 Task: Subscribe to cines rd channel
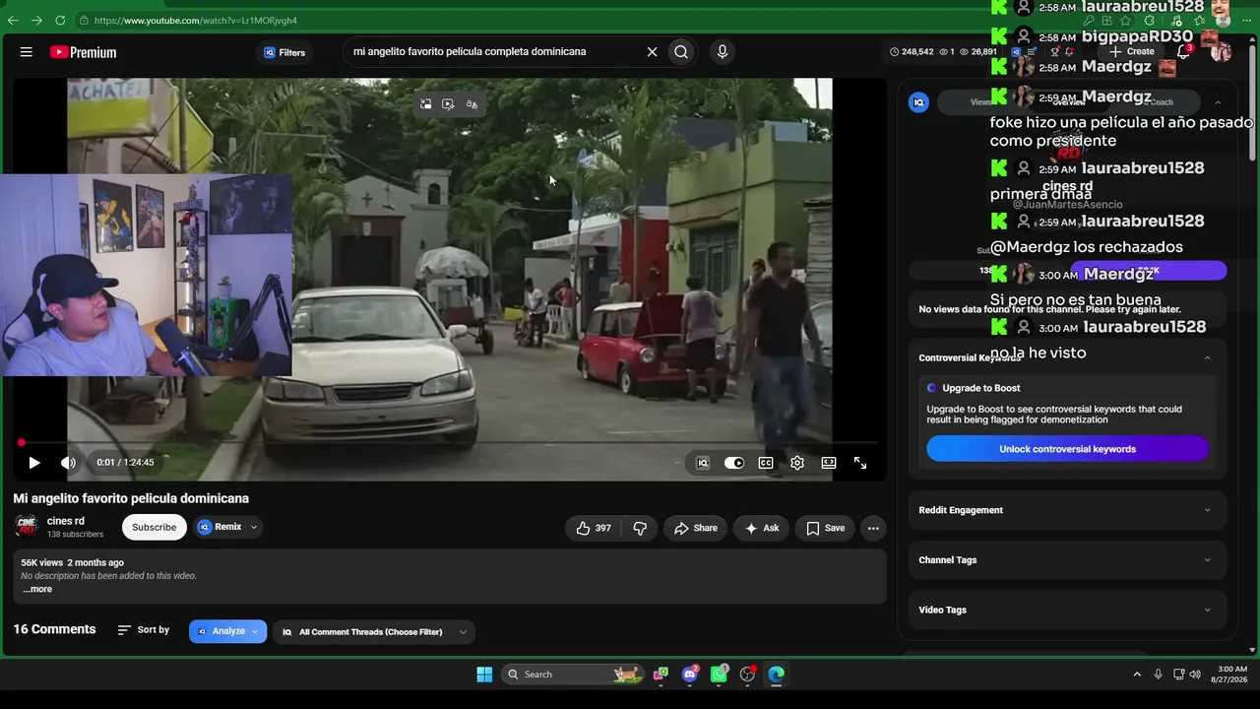pyautogui.click(x=155, y=527)
